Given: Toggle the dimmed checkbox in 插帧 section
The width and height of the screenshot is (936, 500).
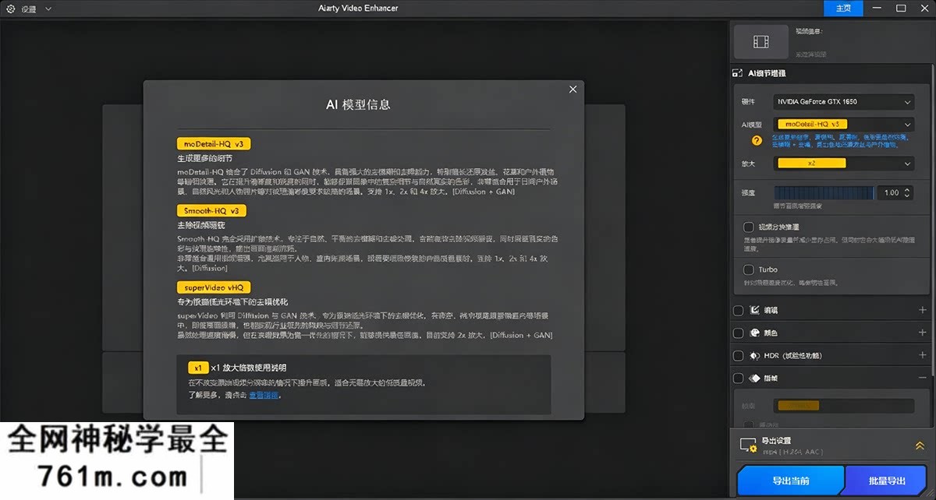Looking at the screenshot, I should click(x=749, y=424).
